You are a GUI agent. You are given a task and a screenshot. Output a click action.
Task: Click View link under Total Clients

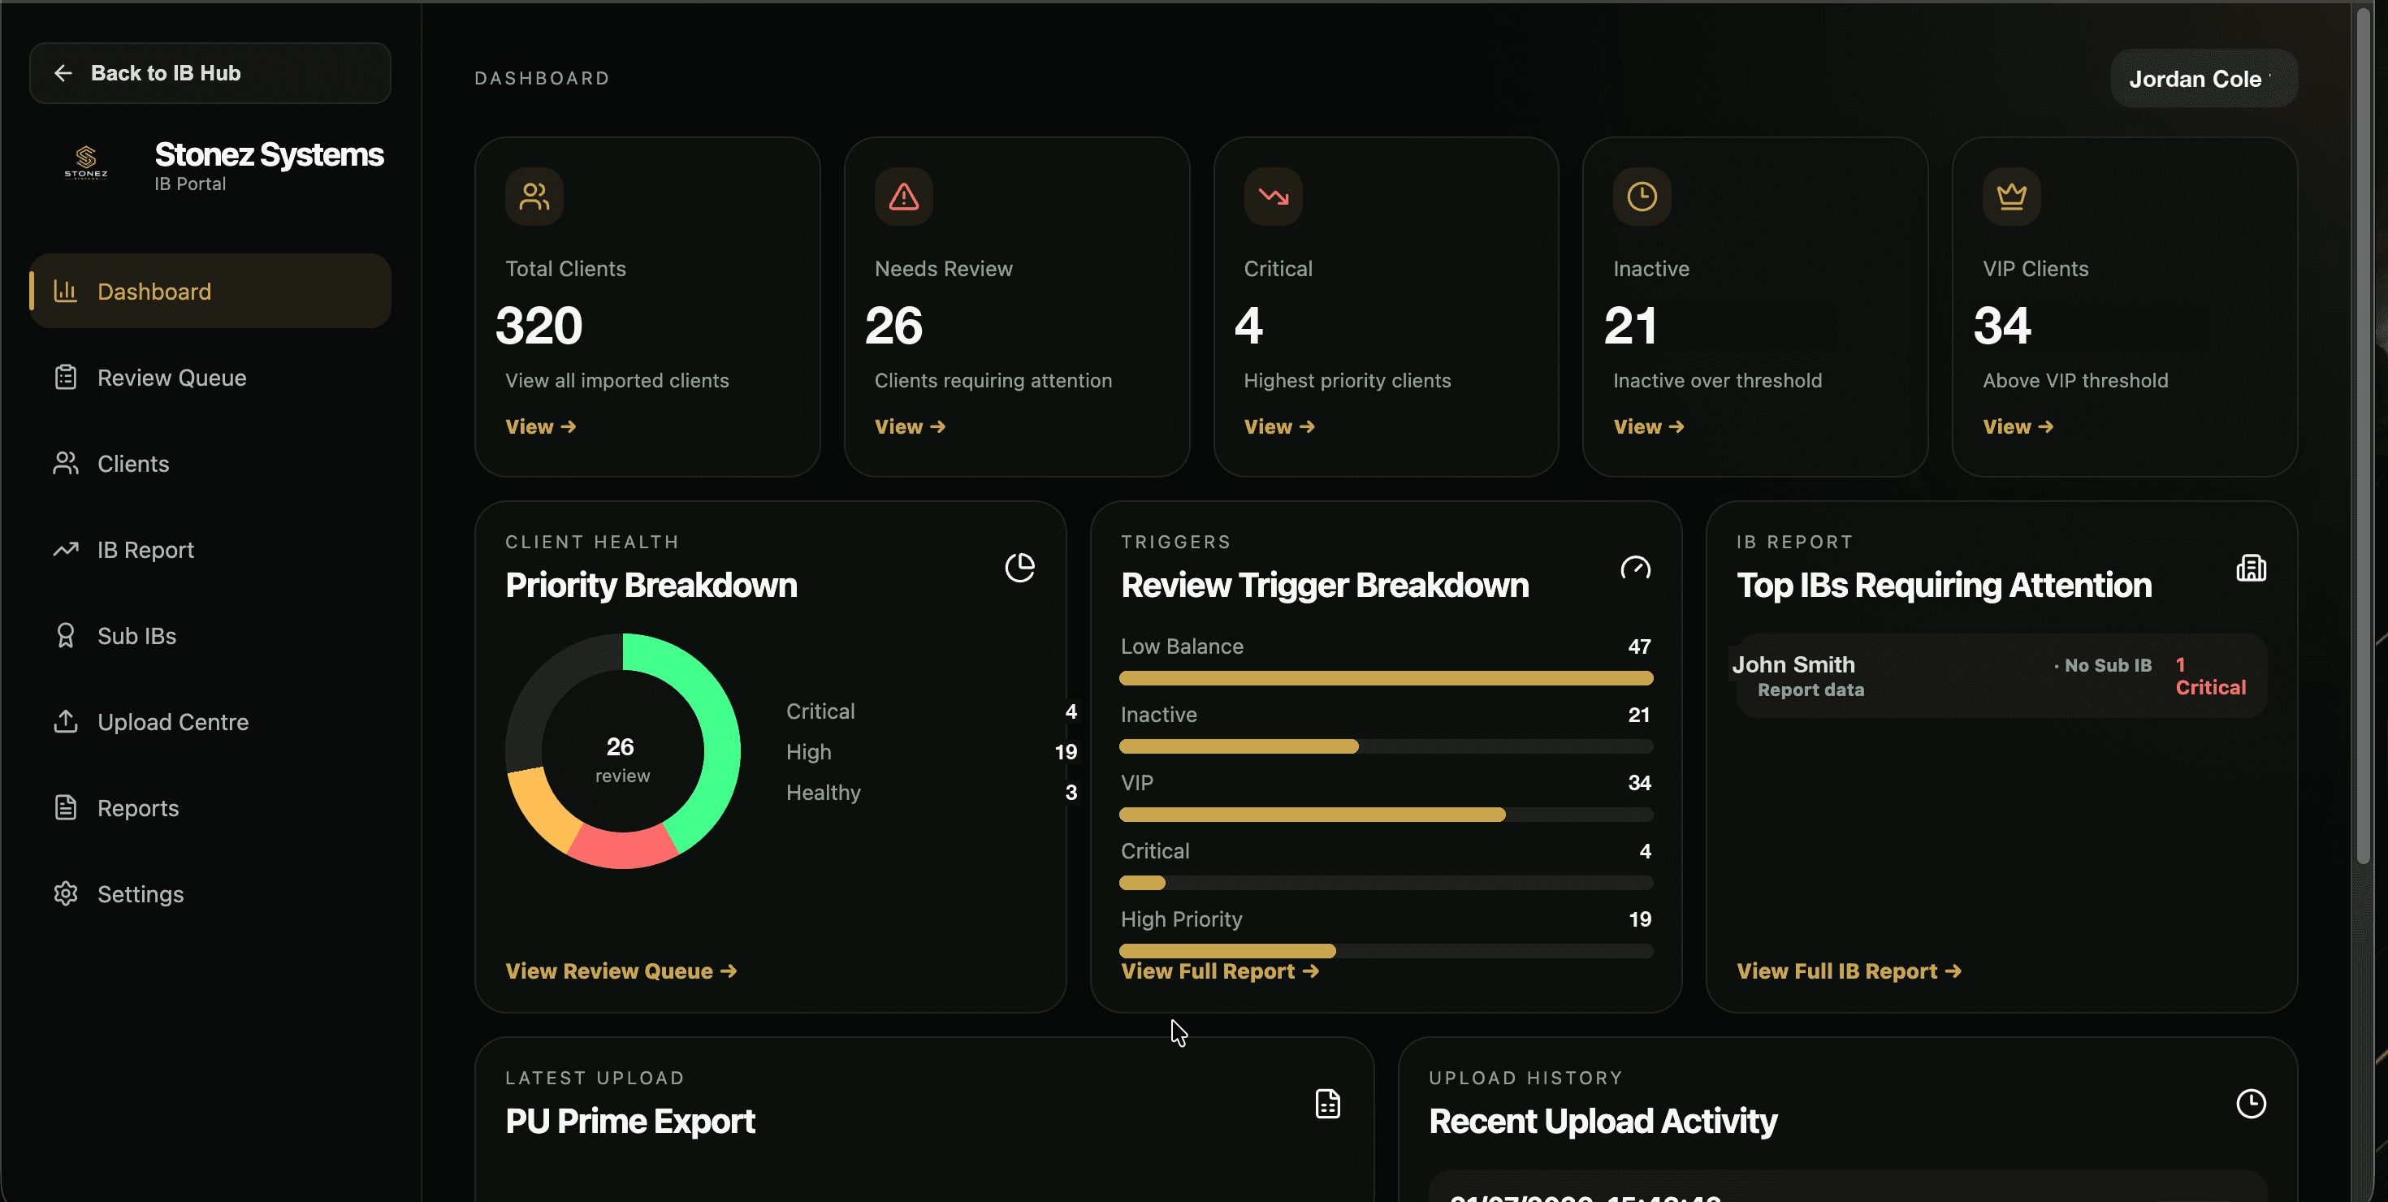(x=540, y=426)
